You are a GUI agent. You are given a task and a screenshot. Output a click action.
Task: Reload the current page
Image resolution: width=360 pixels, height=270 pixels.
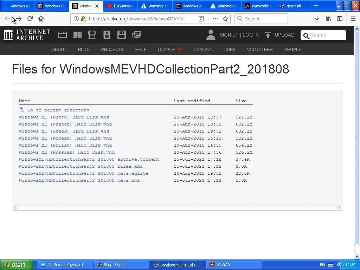(30, 19)
